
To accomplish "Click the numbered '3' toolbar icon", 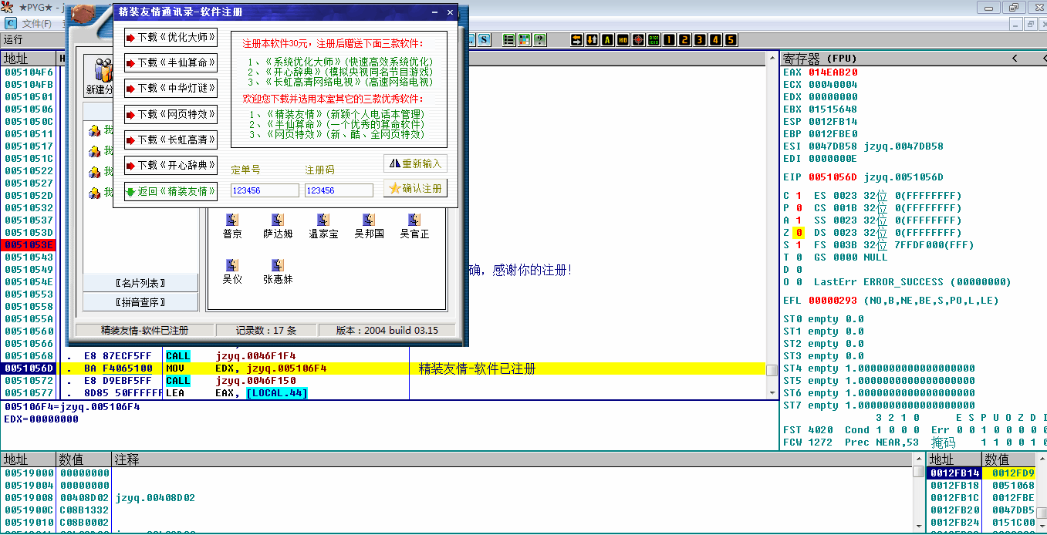I will (x=700, y=39).
